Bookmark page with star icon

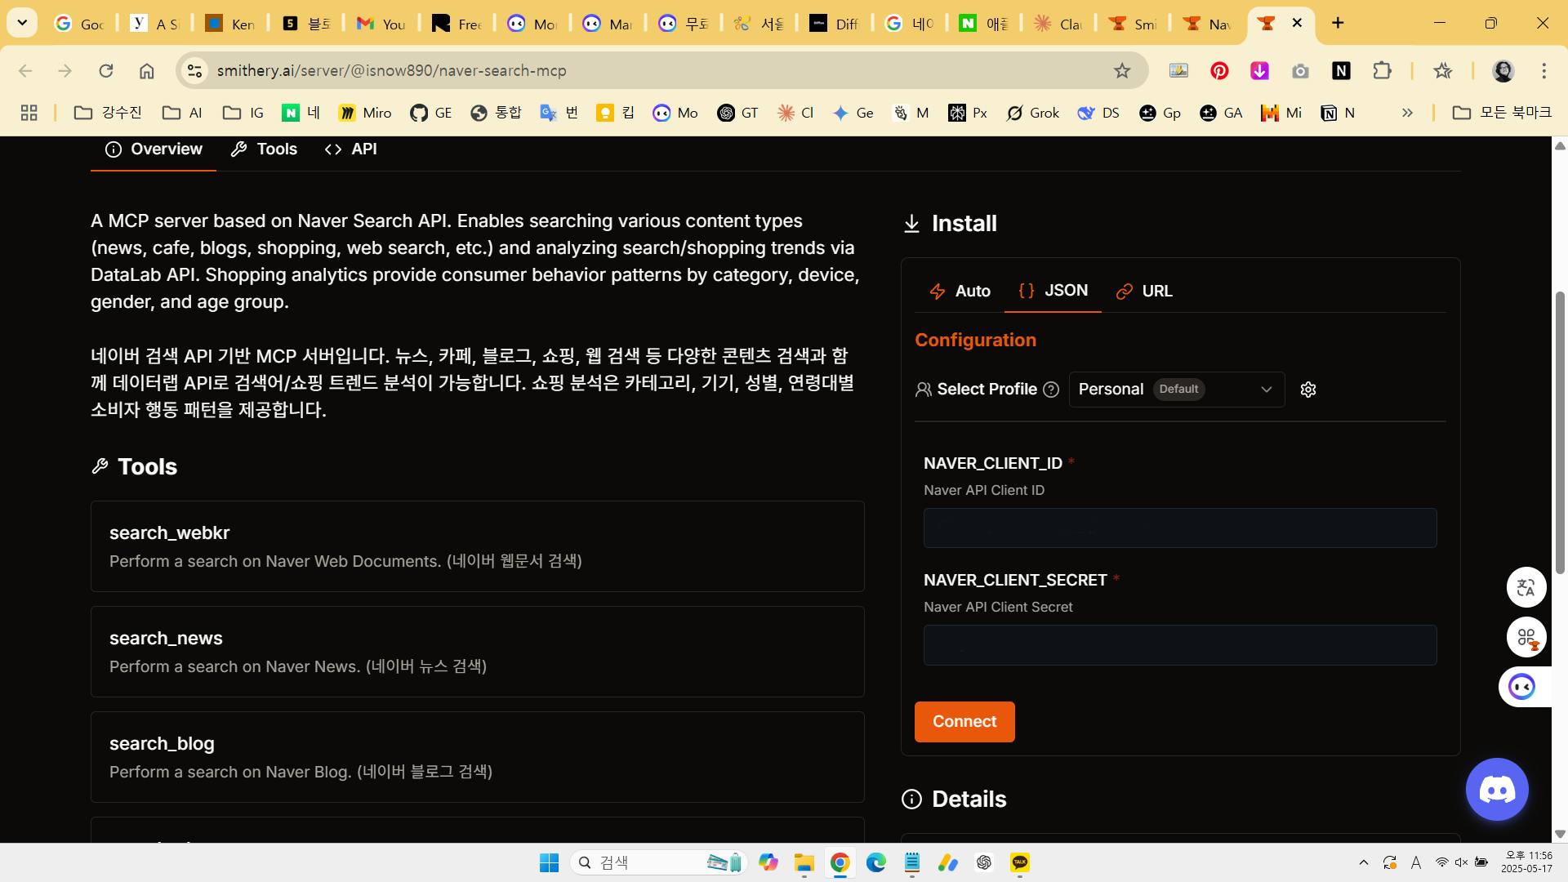1121,71
